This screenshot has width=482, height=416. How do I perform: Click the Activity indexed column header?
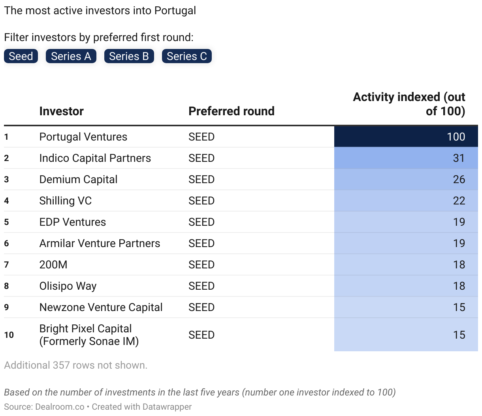click(409, 104)
